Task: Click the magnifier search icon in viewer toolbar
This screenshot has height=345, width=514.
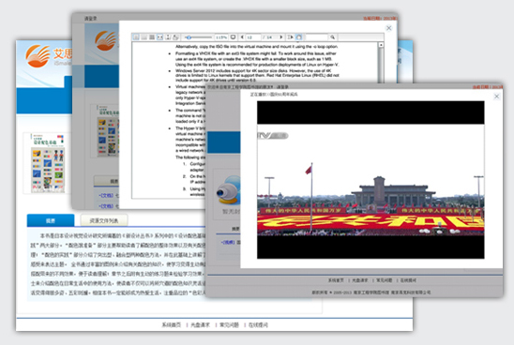Action: coord(332,37)
